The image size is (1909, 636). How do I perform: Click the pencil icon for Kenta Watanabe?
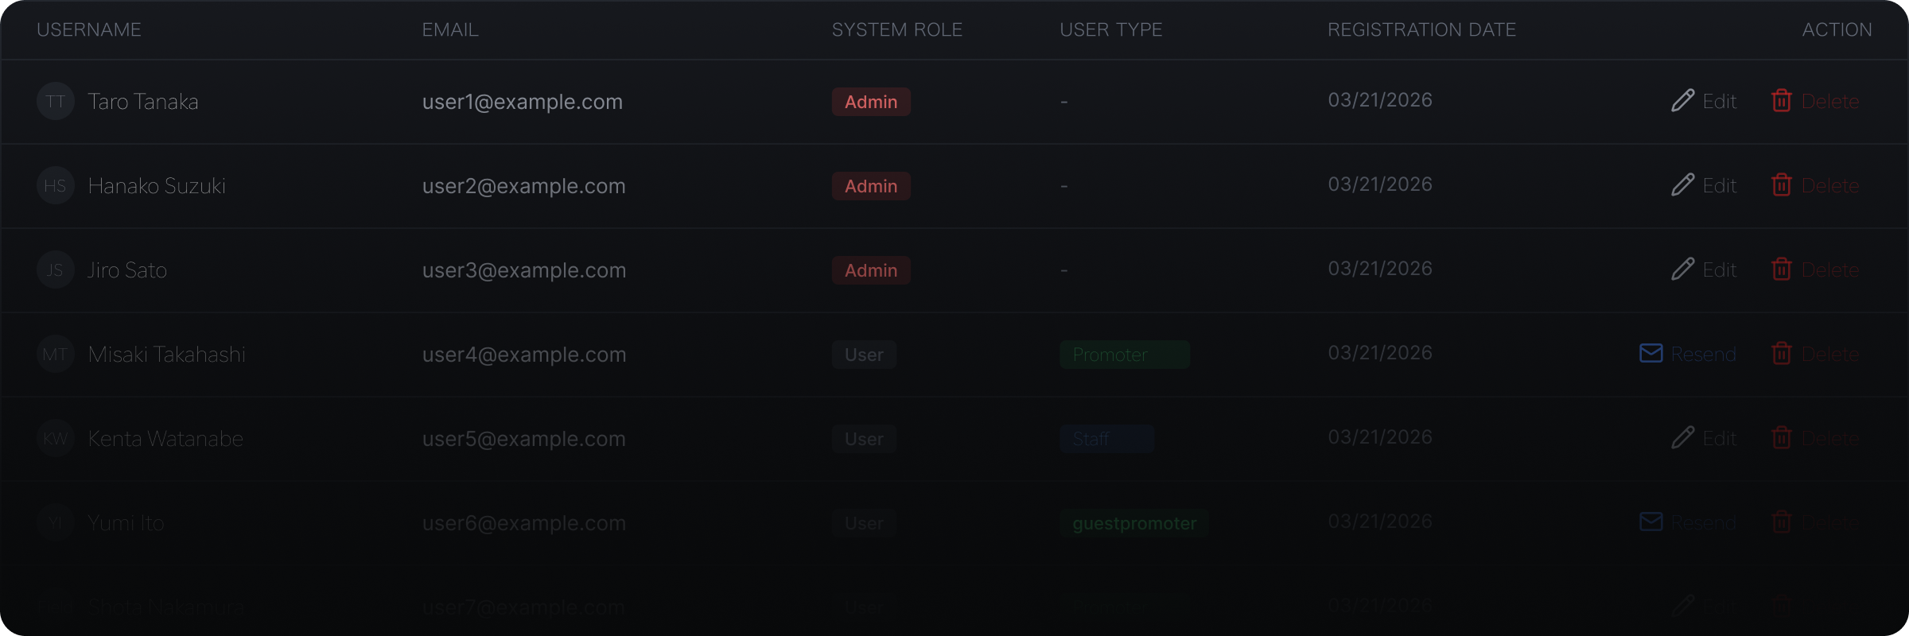pyautogui.click(x=1682, y=438)
